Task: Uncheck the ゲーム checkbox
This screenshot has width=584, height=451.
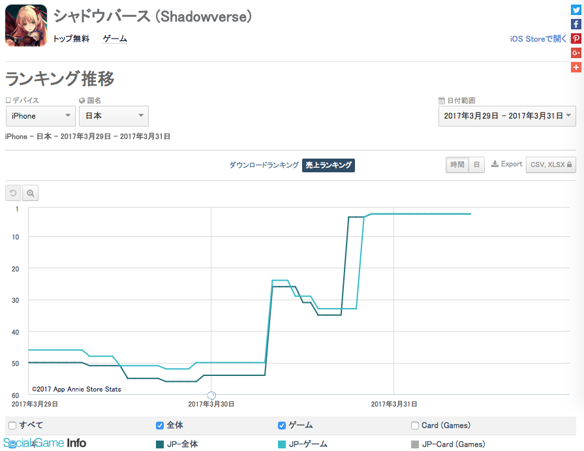Action: (282, 426)
